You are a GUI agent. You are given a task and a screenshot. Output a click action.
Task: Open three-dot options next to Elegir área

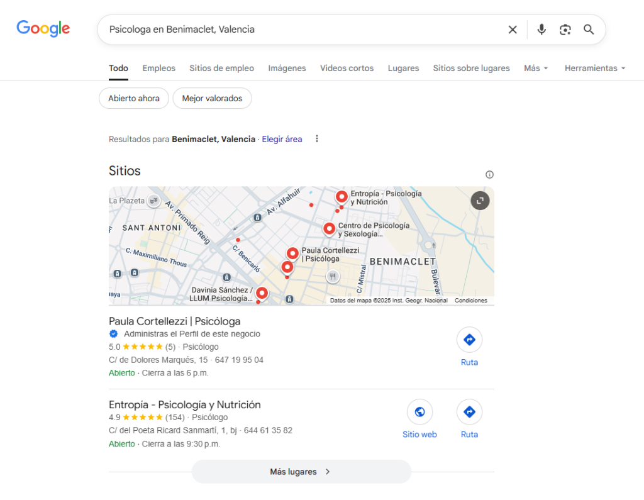pos(317,139)
